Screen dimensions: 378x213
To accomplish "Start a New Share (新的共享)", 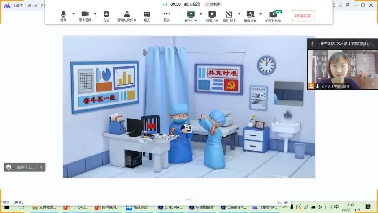I will click(191, 15).
